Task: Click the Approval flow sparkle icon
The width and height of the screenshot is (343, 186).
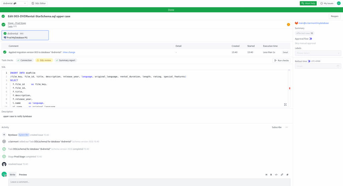Action: (311, 39)
